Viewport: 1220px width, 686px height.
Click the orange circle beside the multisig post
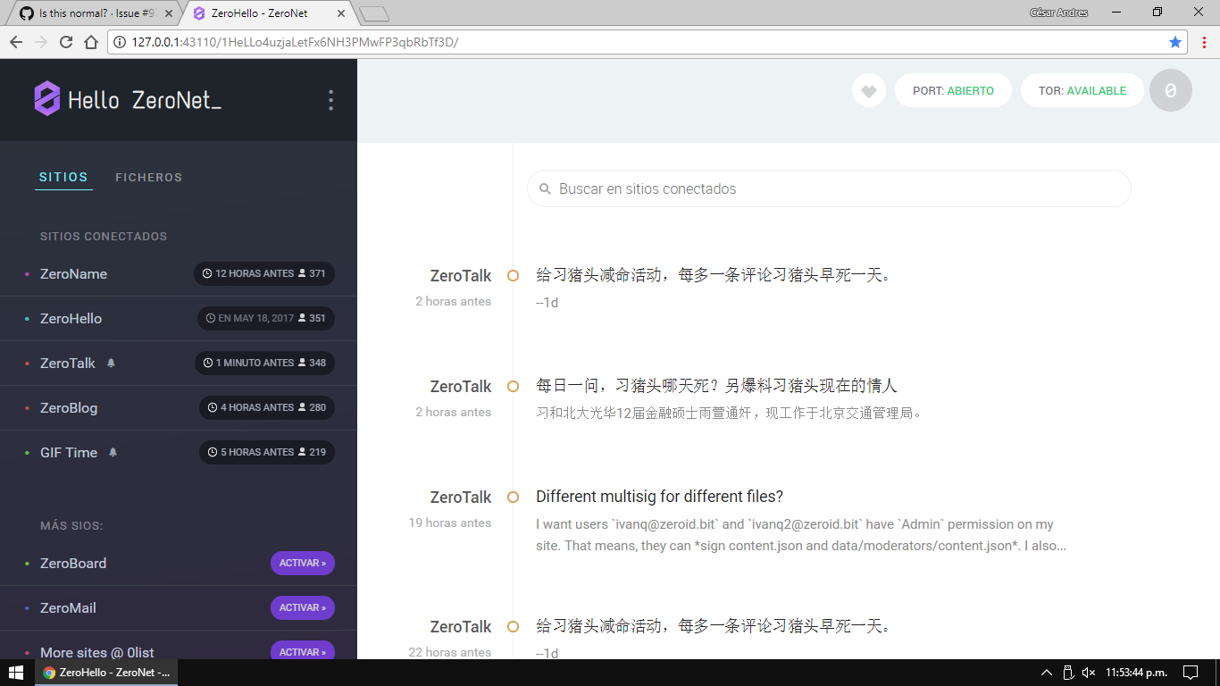(513, 497)
